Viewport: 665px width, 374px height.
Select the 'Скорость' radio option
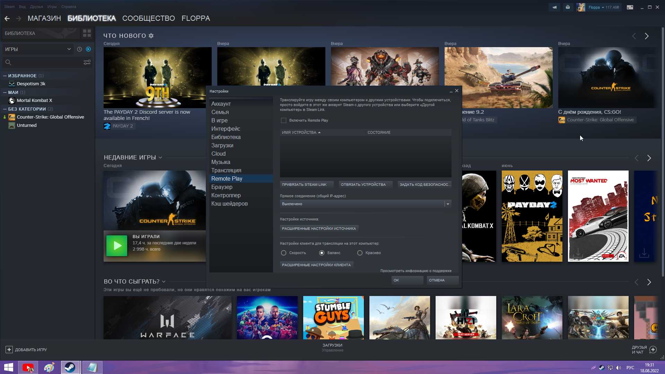283,253
